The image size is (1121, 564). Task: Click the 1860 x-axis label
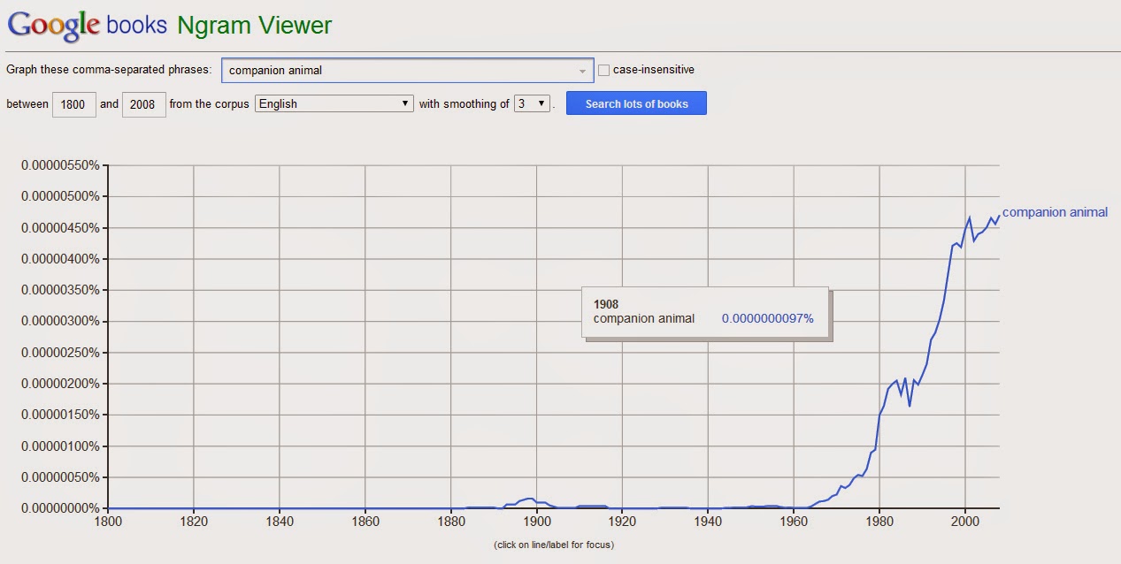coord(365,522)
